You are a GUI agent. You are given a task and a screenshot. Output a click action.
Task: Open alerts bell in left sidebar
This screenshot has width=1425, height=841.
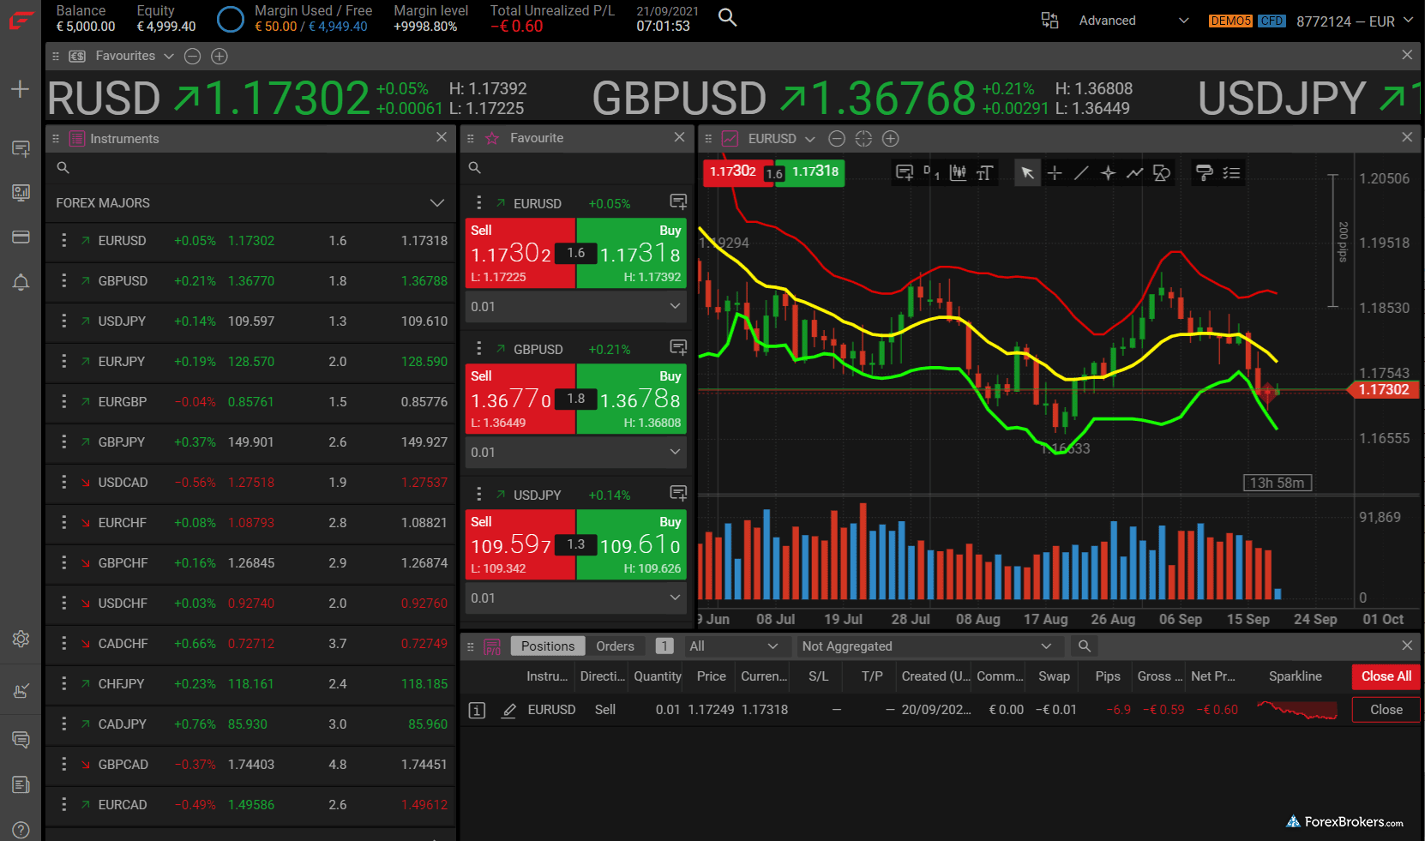21,282
